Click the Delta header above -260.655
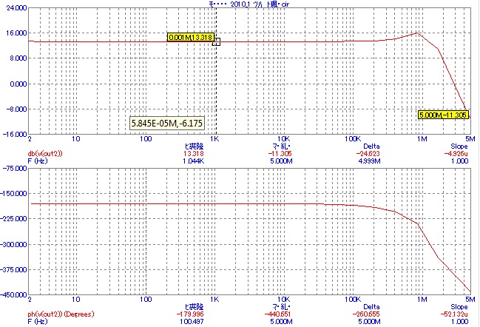The width and height of the screenshot is (480, 327). tap(371, 306)
